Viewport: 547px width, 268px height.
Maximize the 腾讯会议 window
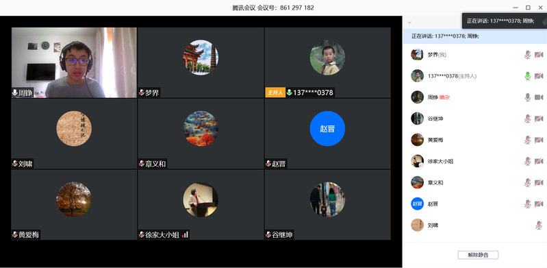pos(528,8)
